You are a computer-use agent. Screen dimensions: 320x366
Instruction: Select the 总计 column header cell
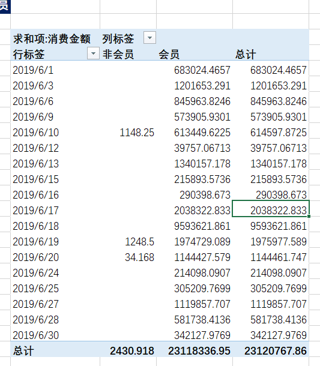[246, 54]
